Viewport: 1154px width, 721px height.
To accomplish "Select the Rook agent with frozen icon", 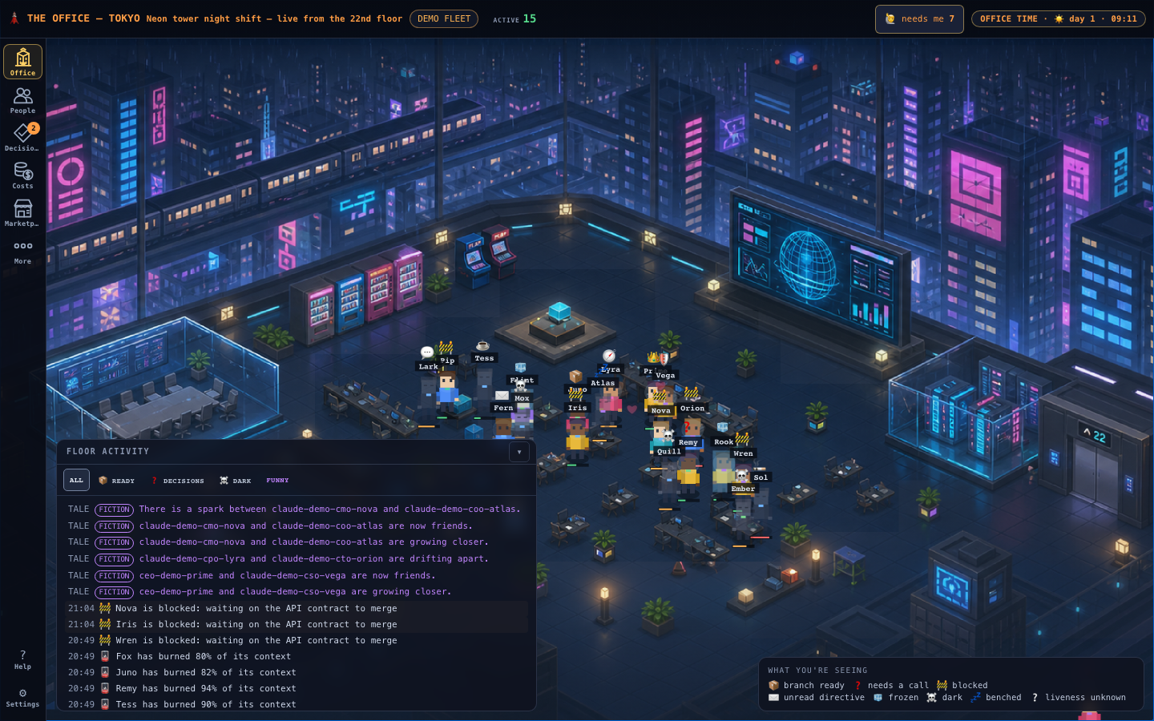I will click(x=724, y=442).
